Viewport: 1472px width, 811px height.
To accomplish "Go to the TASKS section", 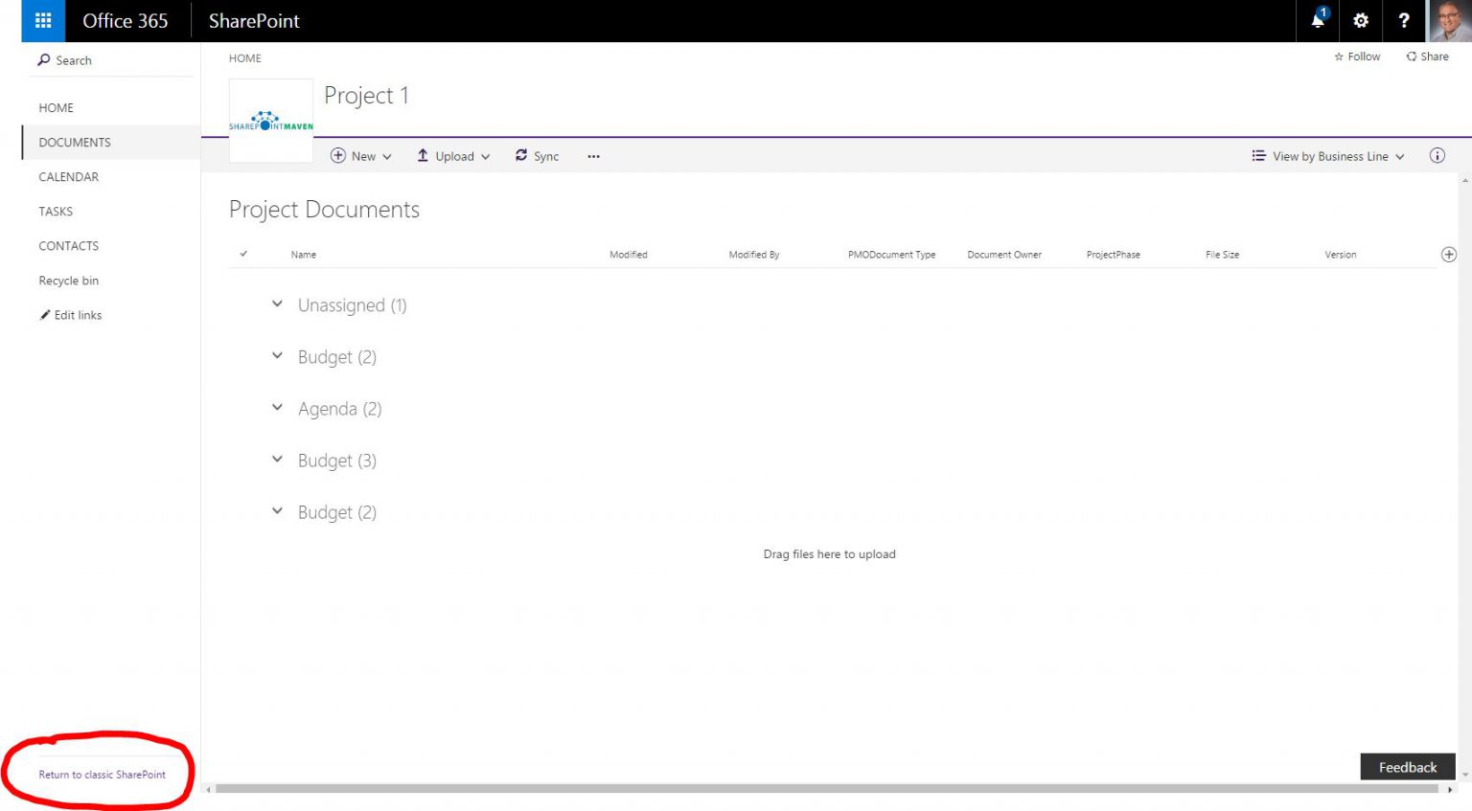I will 56,211.
